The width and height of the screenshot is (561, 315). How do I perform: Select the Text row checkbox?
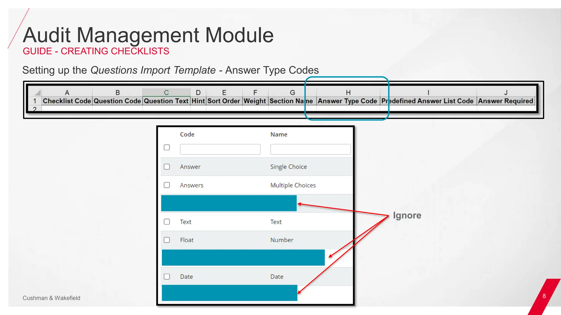(167, 222)
